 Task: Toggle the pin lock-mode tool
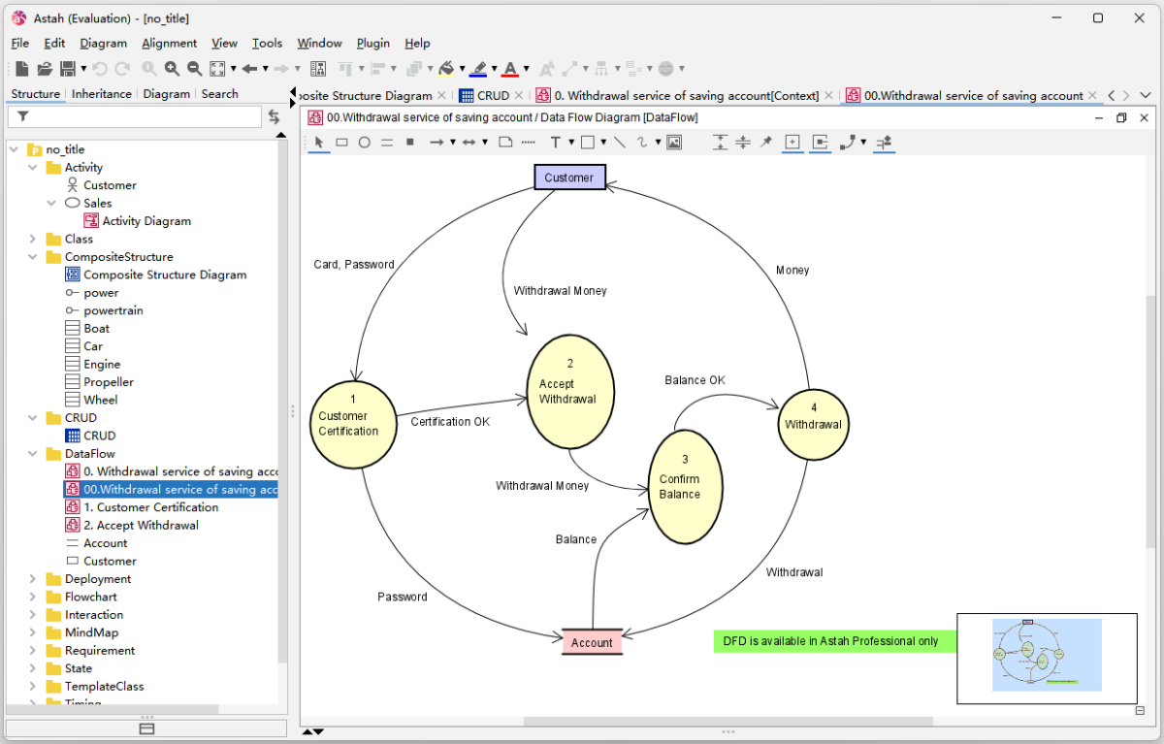point(766,143)
